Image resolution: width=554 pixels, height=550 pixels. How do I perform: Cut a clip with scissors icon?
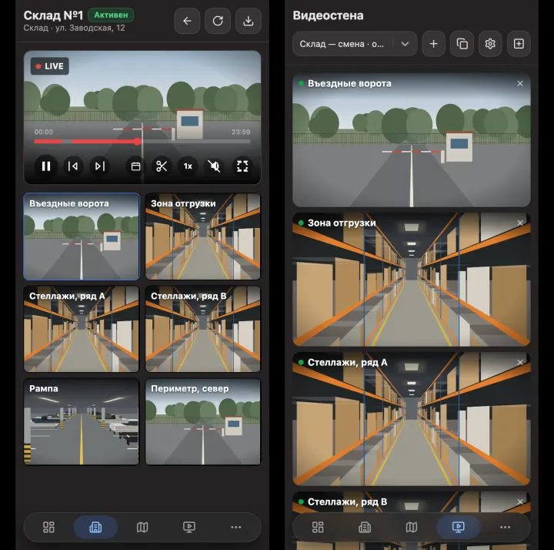point(162,166)
